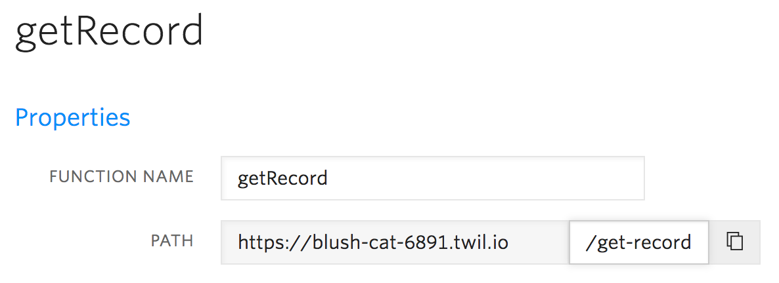Click the FUNCTION NAME label
This screenshot has height=283, width=779.
coord(122,176)
